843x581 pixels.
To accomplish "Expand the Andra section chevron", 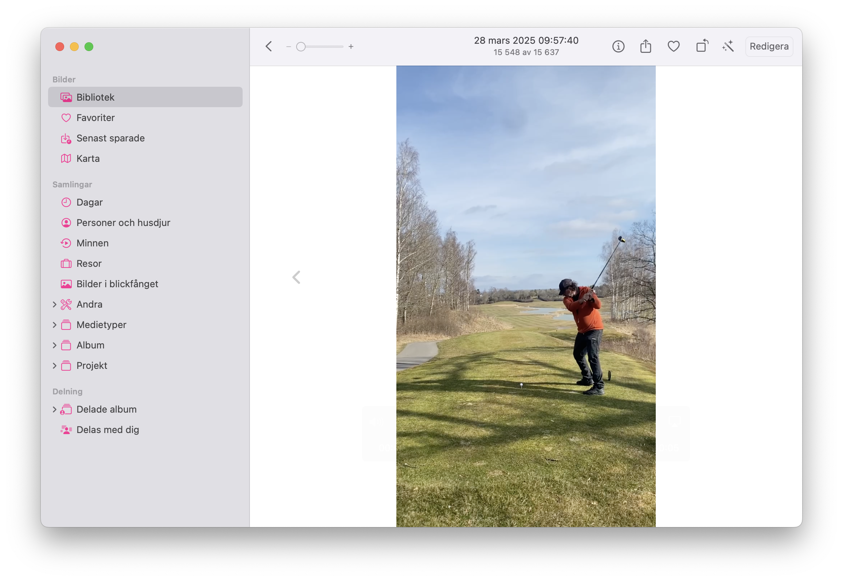I will 54,304.
